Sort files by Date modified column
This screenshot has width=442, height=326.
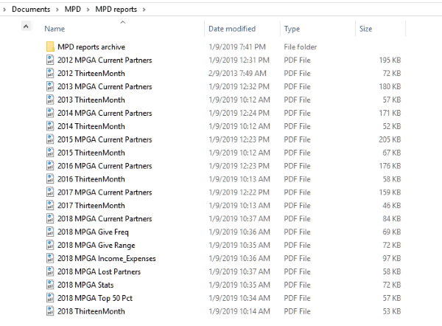(x=231, y=29)
